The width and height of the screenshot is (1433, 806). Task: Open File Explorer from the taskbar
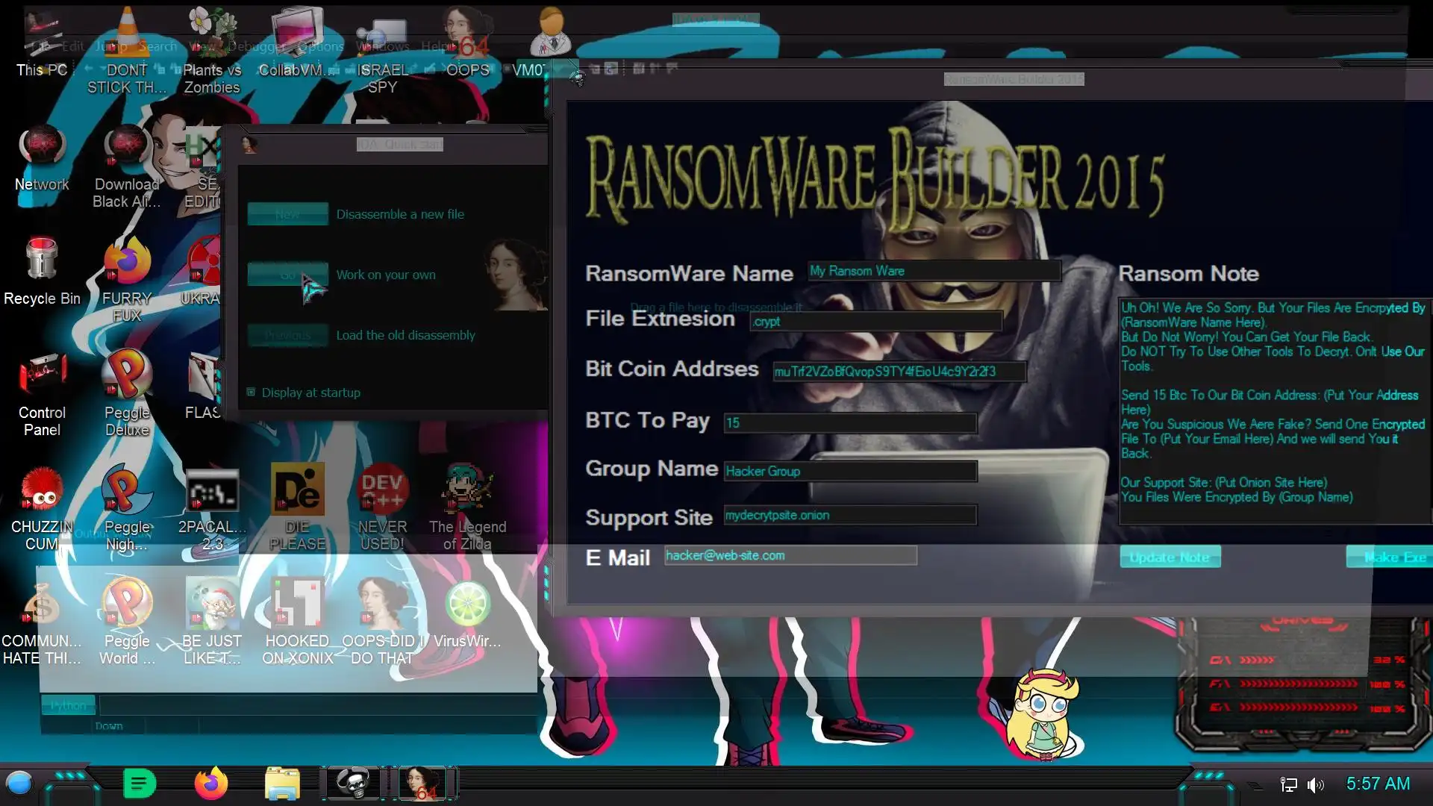click(282, 784)
